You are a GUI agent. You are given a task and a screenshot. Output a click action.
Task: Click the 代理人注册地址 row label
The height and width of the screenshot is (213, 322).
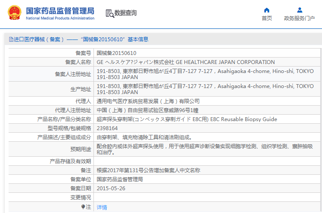coord(73,110)
